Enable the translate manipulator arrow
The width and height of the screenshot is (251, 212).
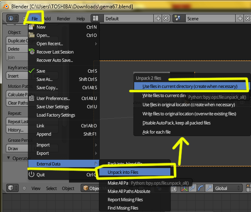pyautogui.click(x=192, y=188)
